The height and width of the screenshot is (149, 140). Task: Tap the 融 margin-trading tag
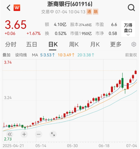[95, 12]
